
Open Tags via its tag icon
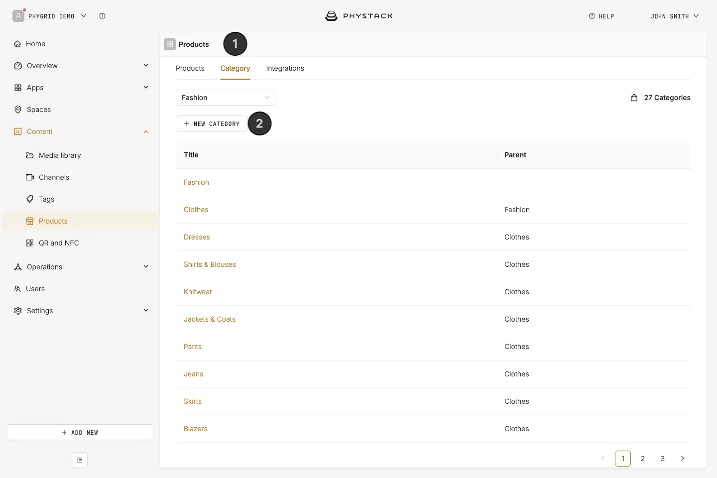click(x=30, y=199)
